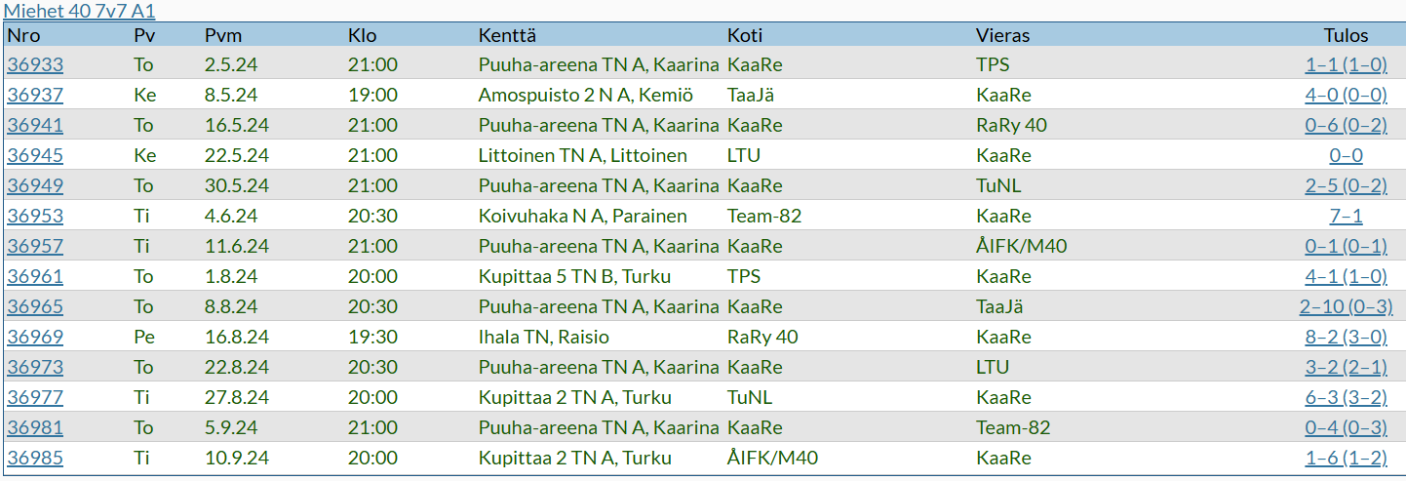Open match number 36953
Viewport: 1406px width, 481px height.
pos(35,217)
